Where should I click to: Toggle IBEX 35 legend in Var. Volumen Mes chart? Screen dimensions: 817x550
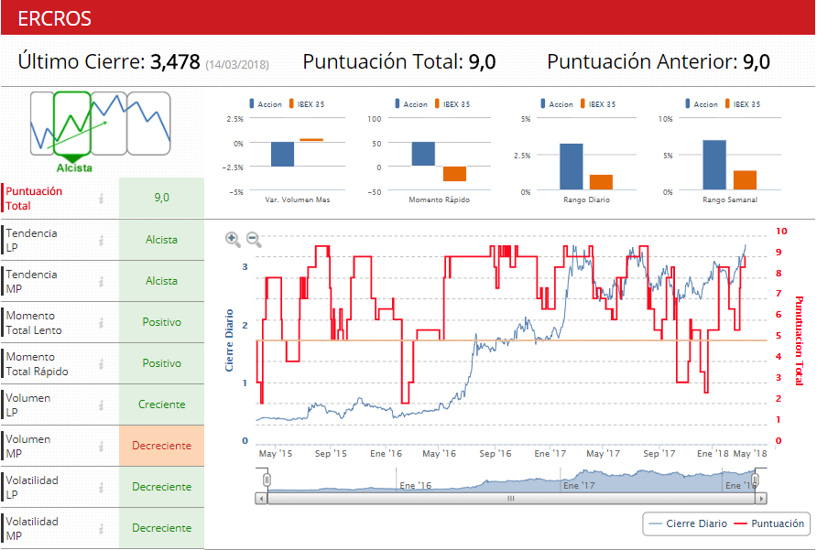307,104
